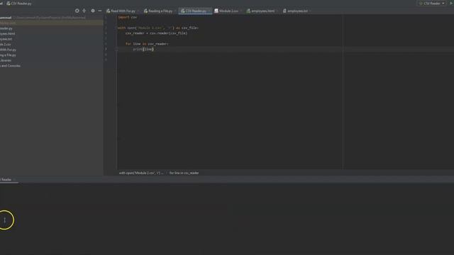Click the 'for line in csv_reader:' code line
Image resolution: width=454 pixels, height=255 pixels.
coord(147,44)
